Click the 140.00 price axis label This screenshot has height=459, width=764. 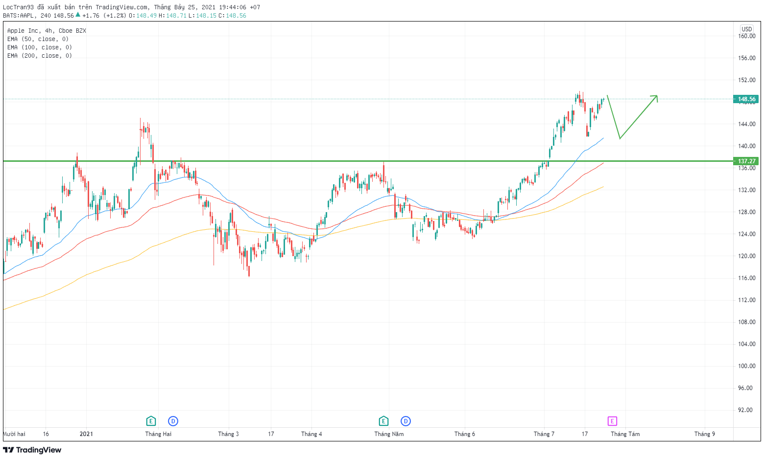point(747,146)
